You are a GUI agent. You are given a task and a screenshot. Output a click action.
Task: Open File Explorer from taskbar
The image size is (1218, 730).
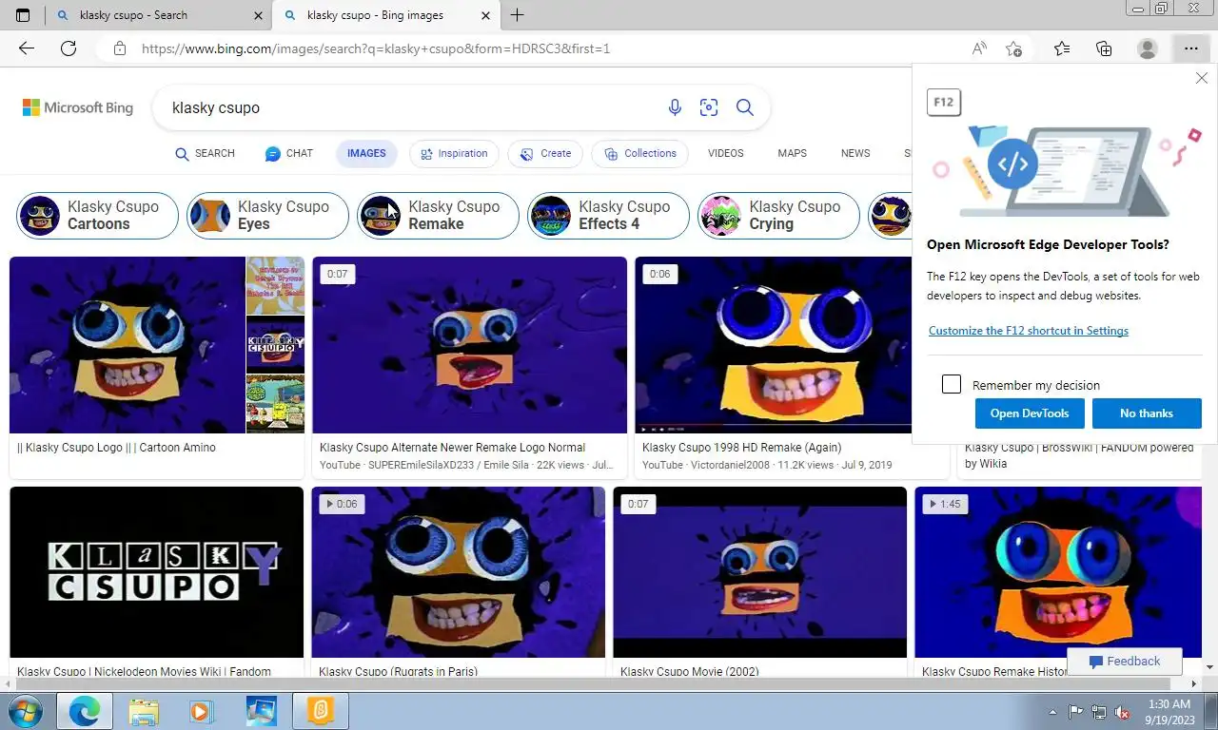coord(144,711)
